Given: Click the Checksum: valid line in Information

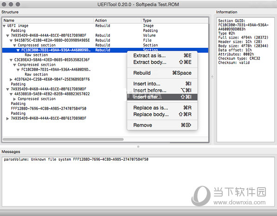Looking at the screenshot, I should click(234, 63).
